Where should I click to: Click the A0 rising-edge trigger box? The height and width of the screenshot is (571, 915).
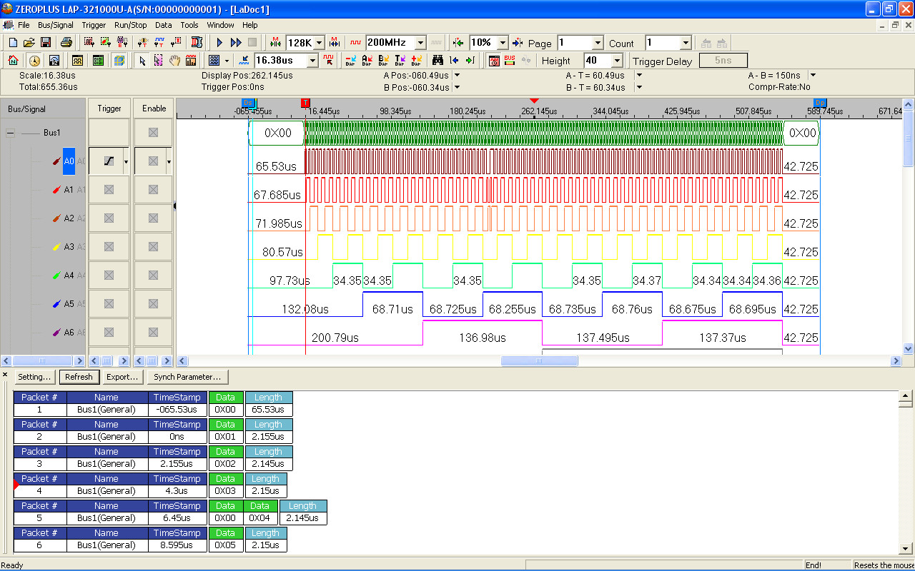pyautogui.click(x=109, y=161)
